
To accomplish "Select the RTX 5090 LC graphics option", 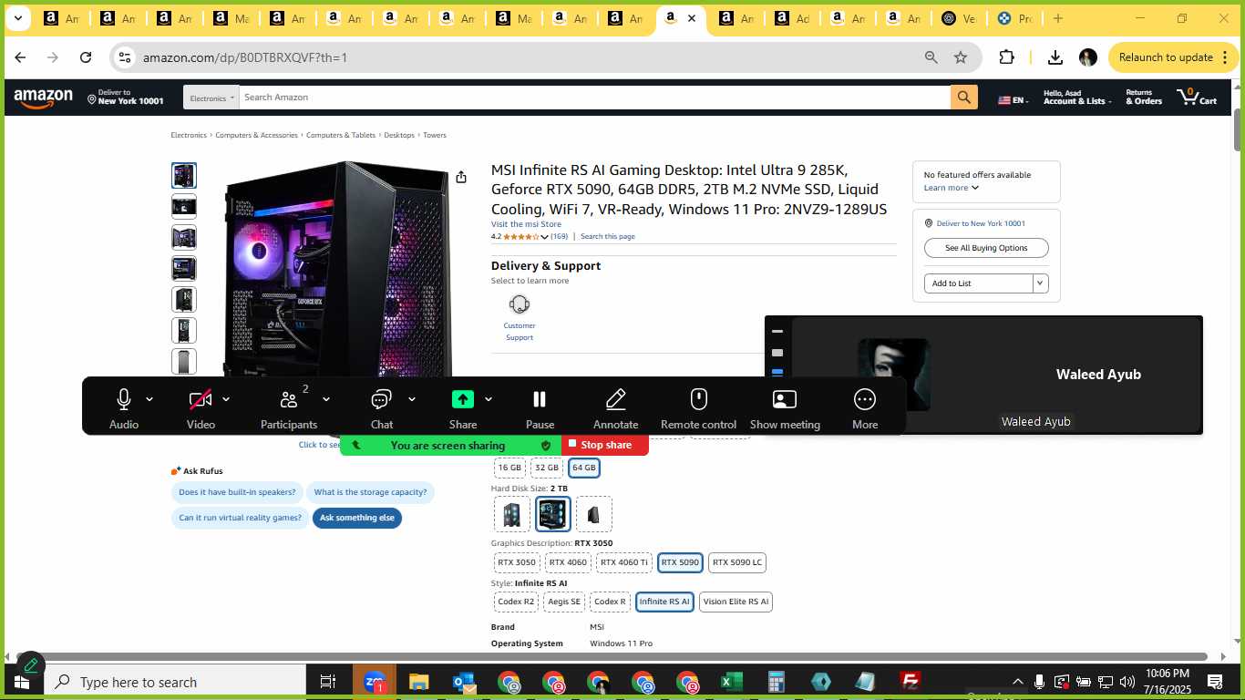I will (x=737, y=562).
